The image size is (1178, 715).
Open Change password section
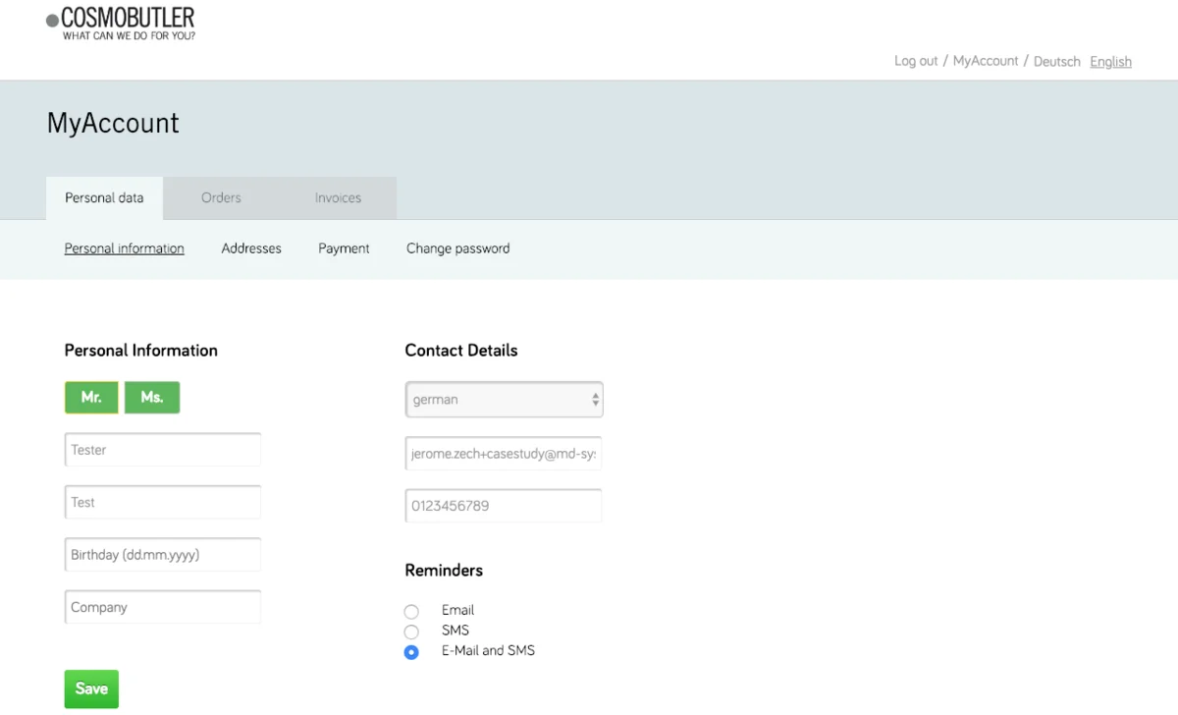457,248
